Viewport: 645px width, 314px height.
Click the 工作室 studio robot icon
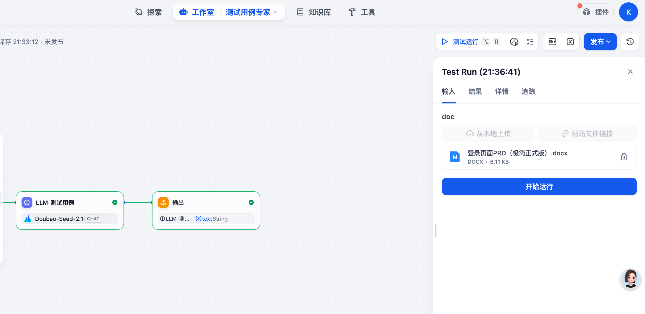coord(183,12)
